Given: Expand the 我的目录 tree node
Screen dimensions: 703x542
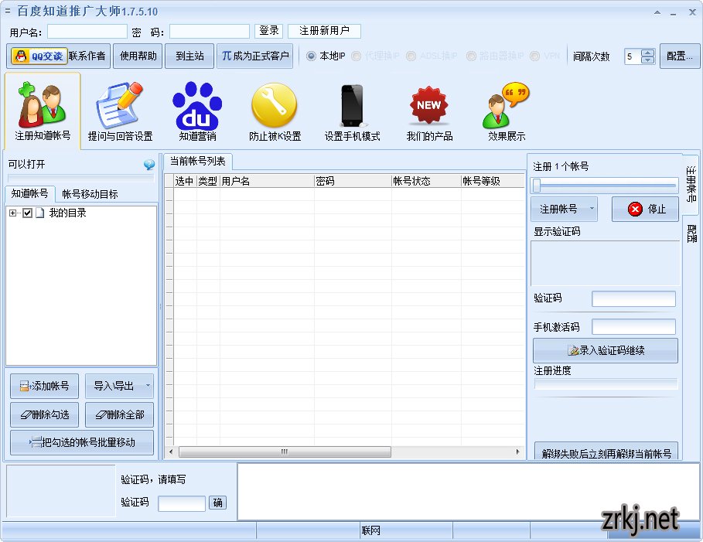Looking at the screenshot, I should coord(12,213).
